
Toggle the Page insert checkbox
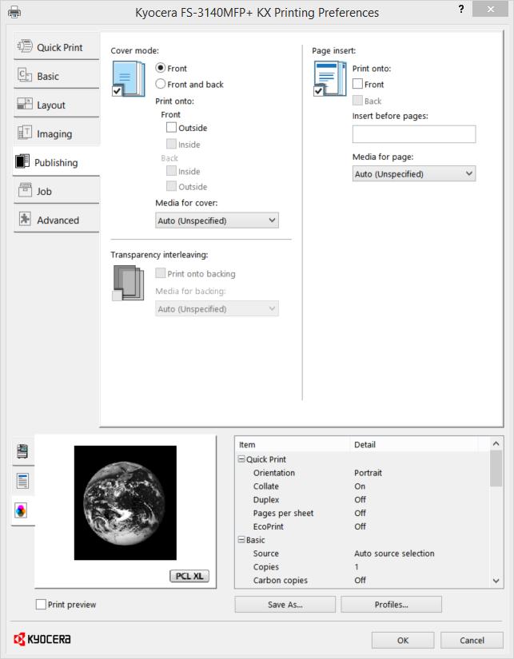point(318,91)
